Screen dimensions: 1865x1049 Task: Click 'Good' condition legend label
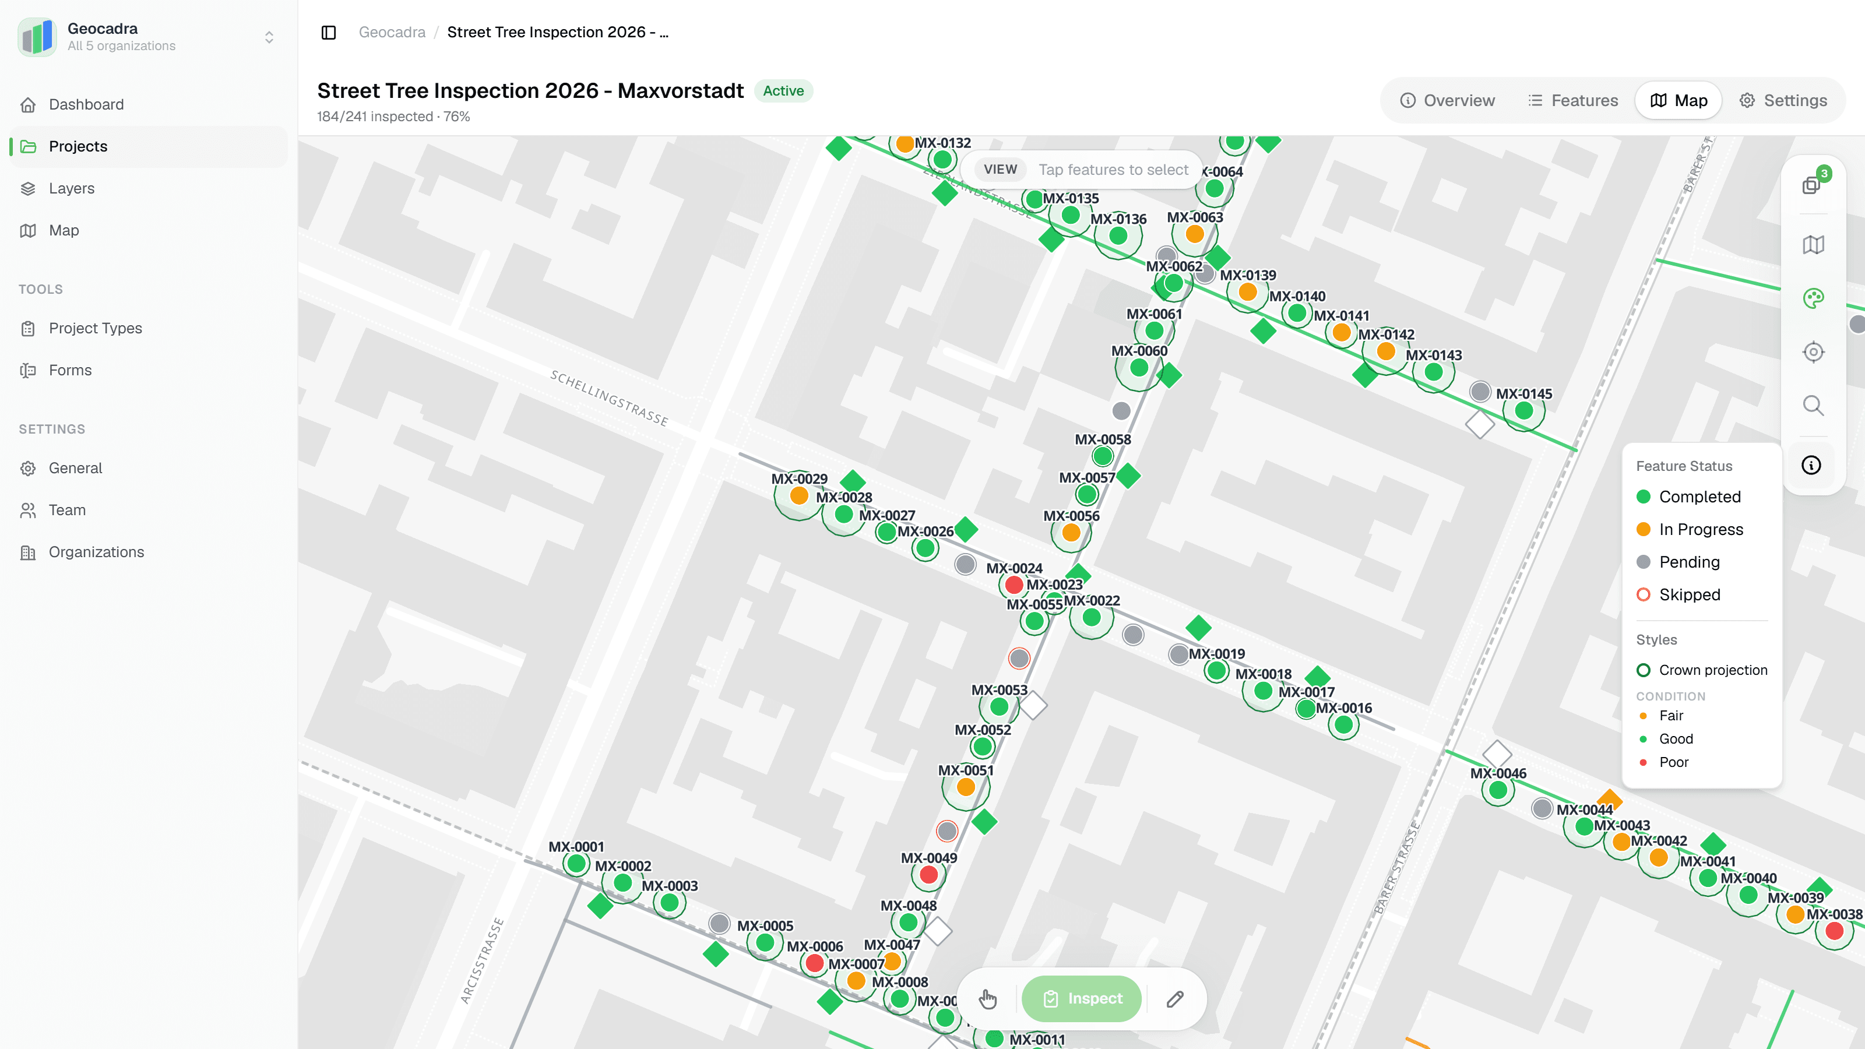(x=1676, y=739)
